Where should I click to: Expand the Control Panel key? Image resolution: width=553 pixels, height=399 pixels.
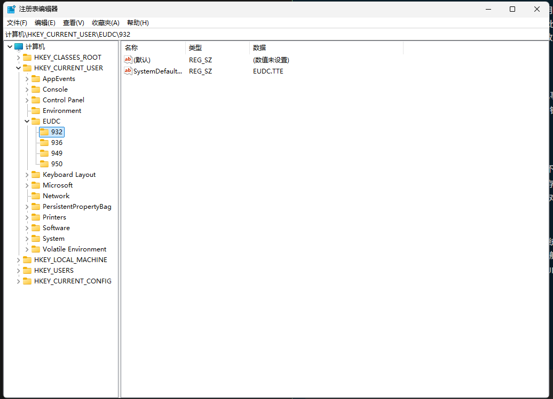[27, 100]
